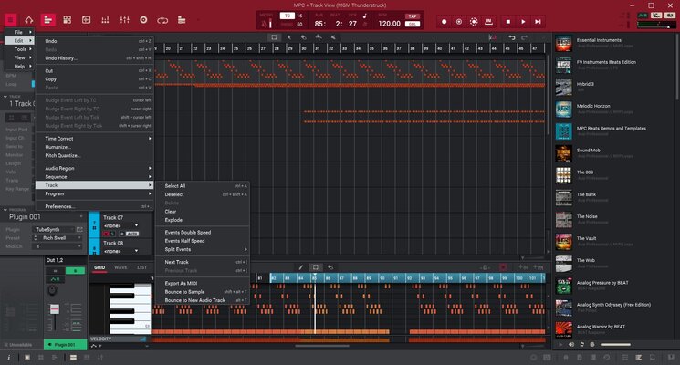
Task: Toggle the TC time correct button
Action: pyautogui.click(x=287, y=16)
